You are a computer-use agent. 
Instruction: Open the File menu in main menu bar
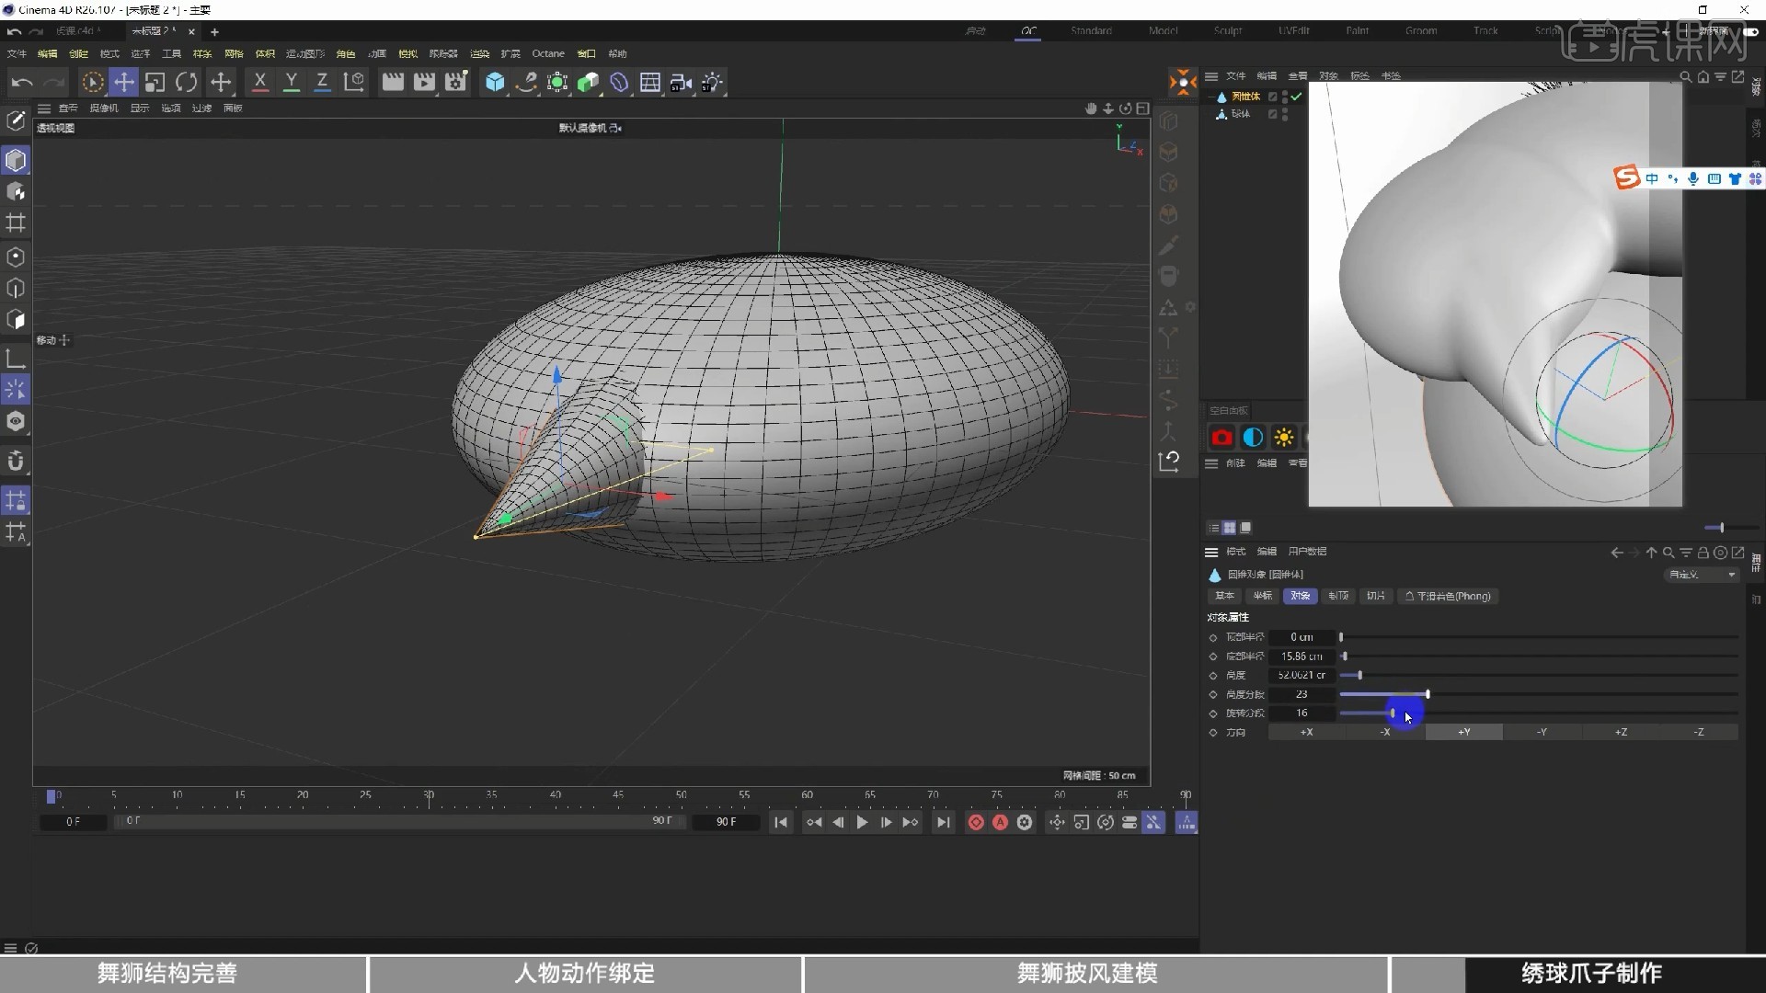pyautogui.click(x=17, y=53)
